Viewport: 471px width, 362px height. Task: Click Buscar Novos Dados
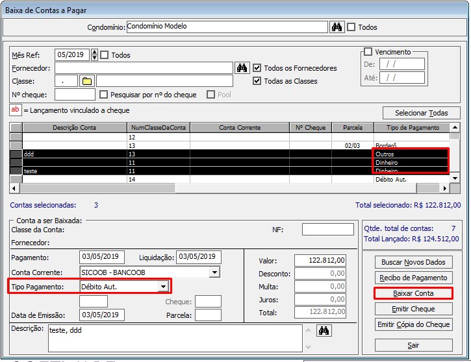413,262
